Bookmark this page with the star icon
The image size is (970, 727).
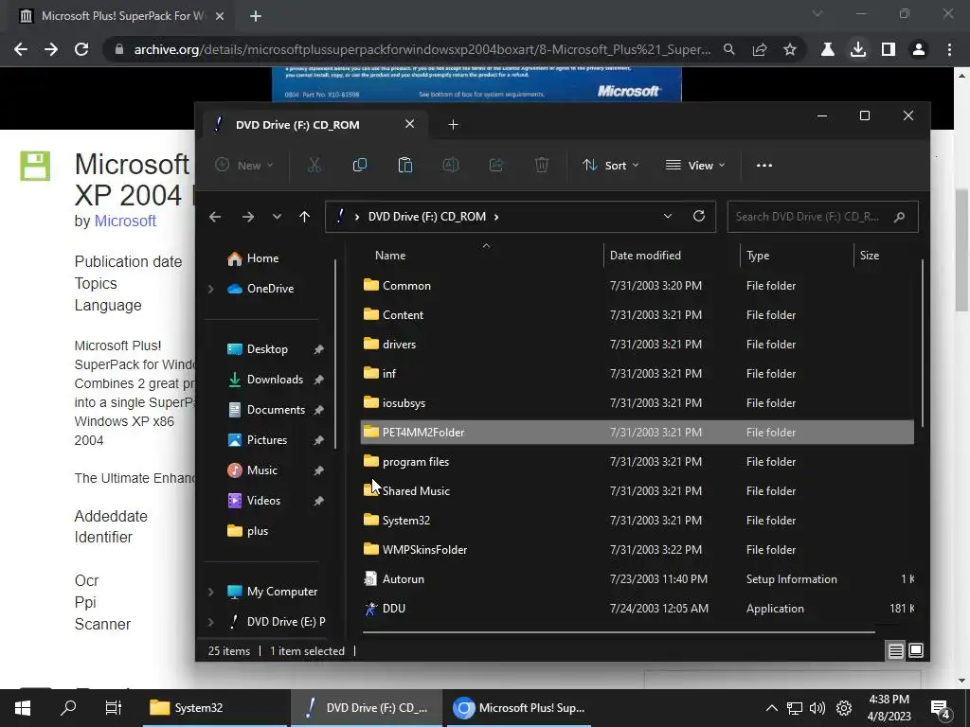click(x=790, y=49)
